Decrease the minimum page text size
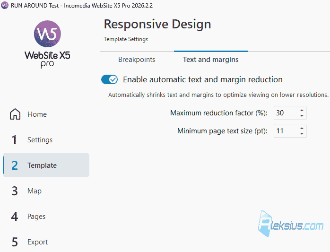This screenshot has height=252, width=330. (x=302, y=134)
